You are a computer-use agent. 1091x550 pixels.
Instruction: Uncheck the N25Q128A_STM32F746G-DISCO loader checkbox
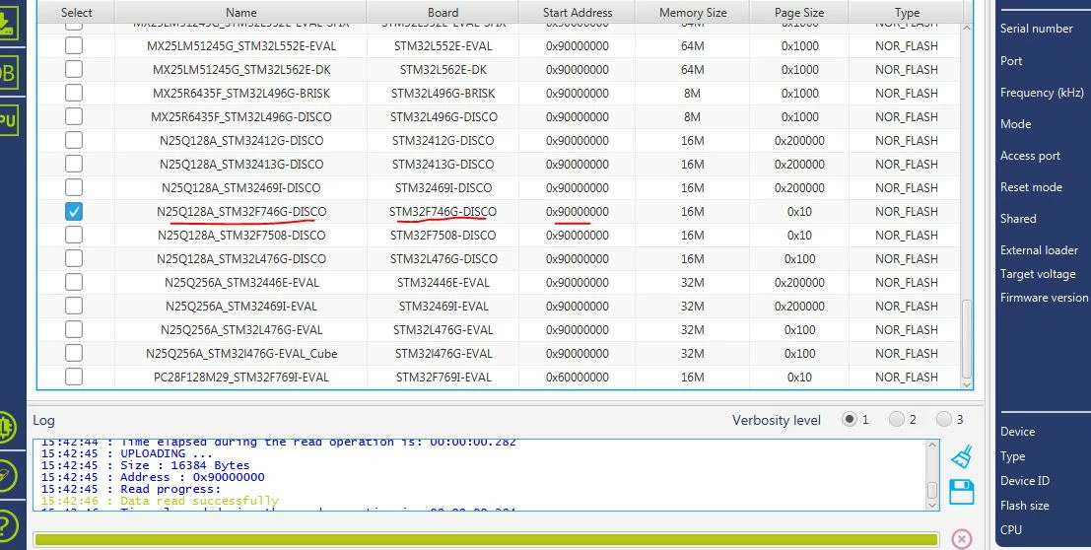click(x=73, y=211)
